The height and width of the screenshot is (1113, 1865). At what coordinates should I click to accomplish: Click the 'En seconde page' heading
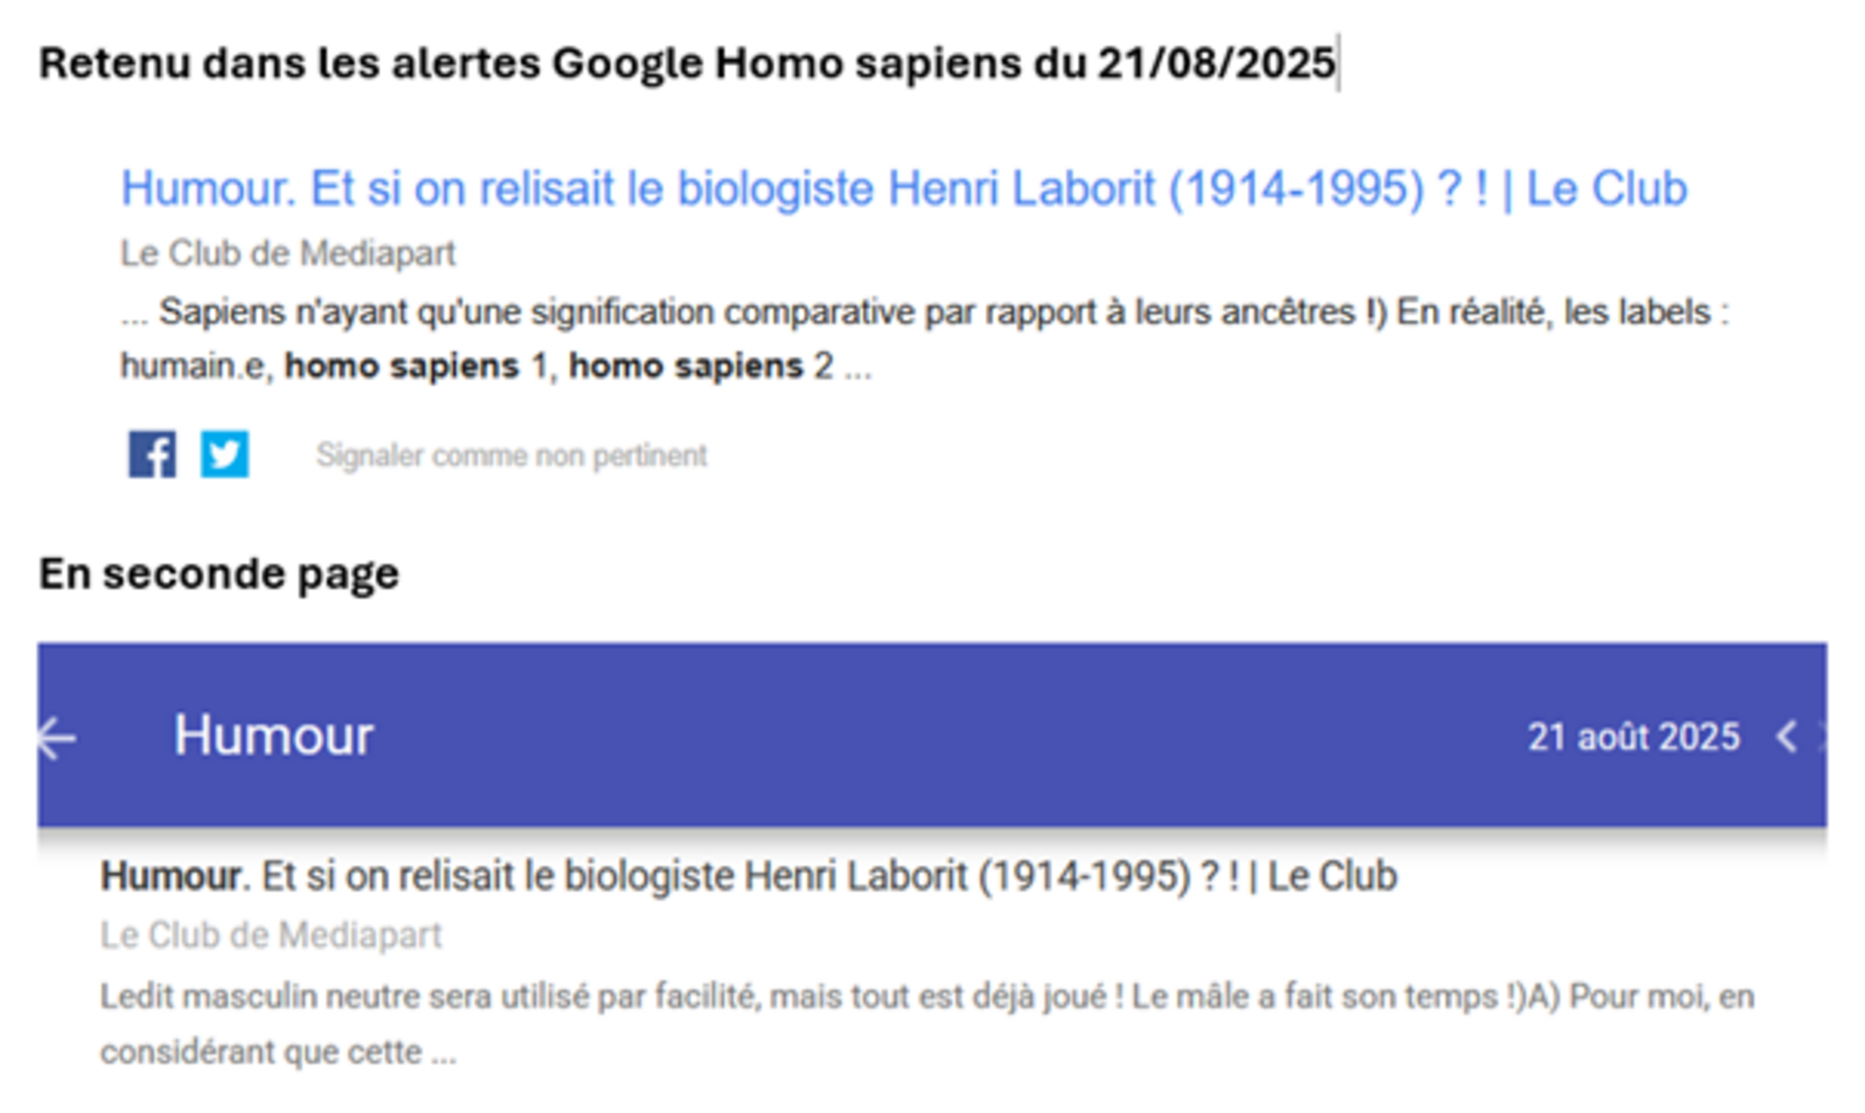(219, 574)
